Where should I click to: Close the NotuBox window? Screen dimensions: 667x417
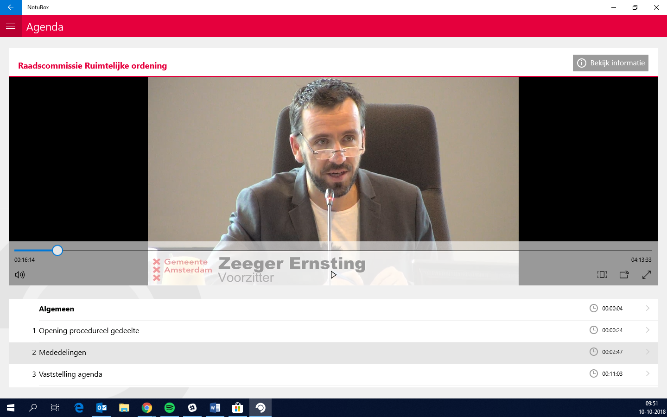[656, 7]
